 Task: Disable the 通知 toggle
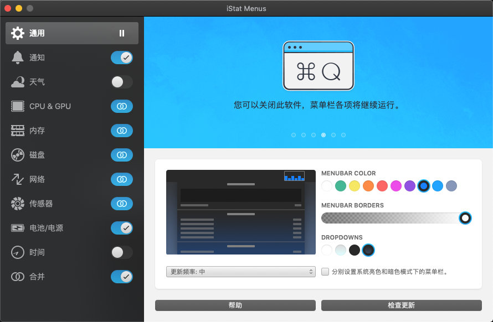[122, 58]
